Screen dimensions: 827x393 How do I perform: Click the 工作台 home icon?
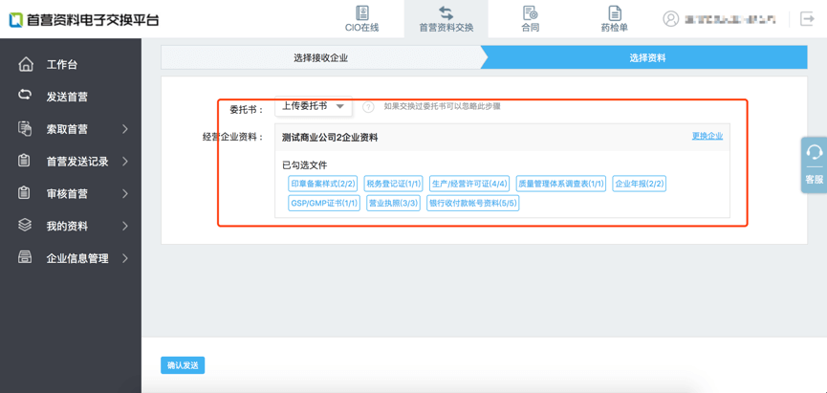click(25, 64)
